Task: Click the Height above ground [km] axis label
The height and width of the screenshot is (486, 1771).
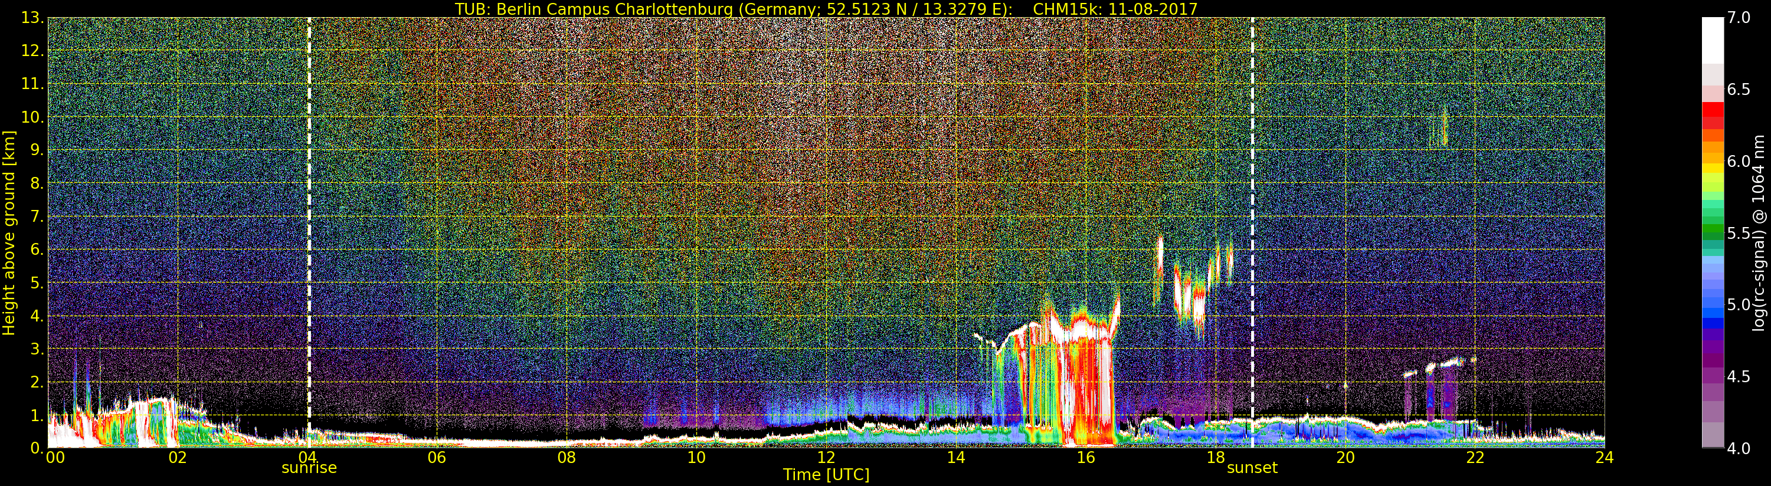Action: tap(9, 232)
